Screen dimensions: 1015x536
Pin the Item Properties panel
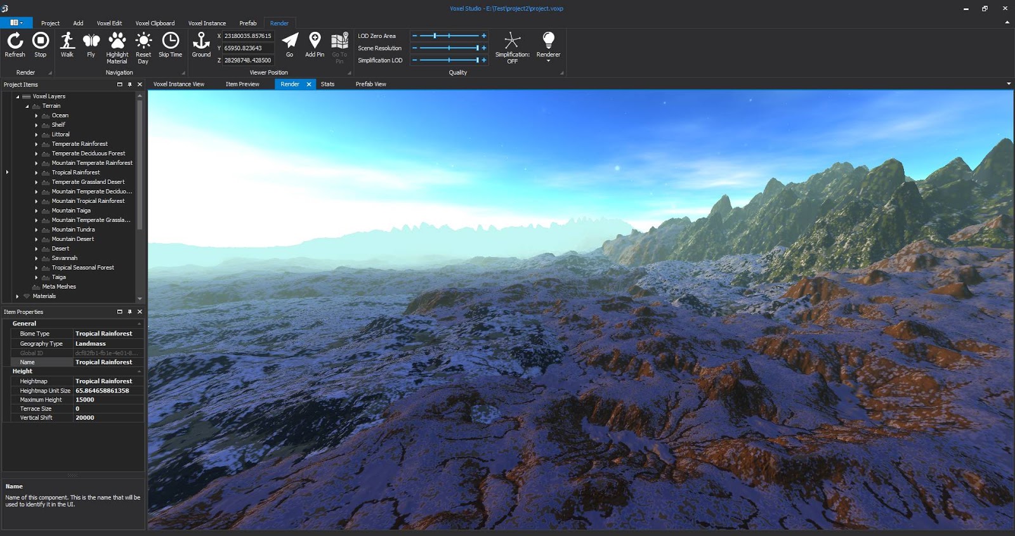point(130,312)
